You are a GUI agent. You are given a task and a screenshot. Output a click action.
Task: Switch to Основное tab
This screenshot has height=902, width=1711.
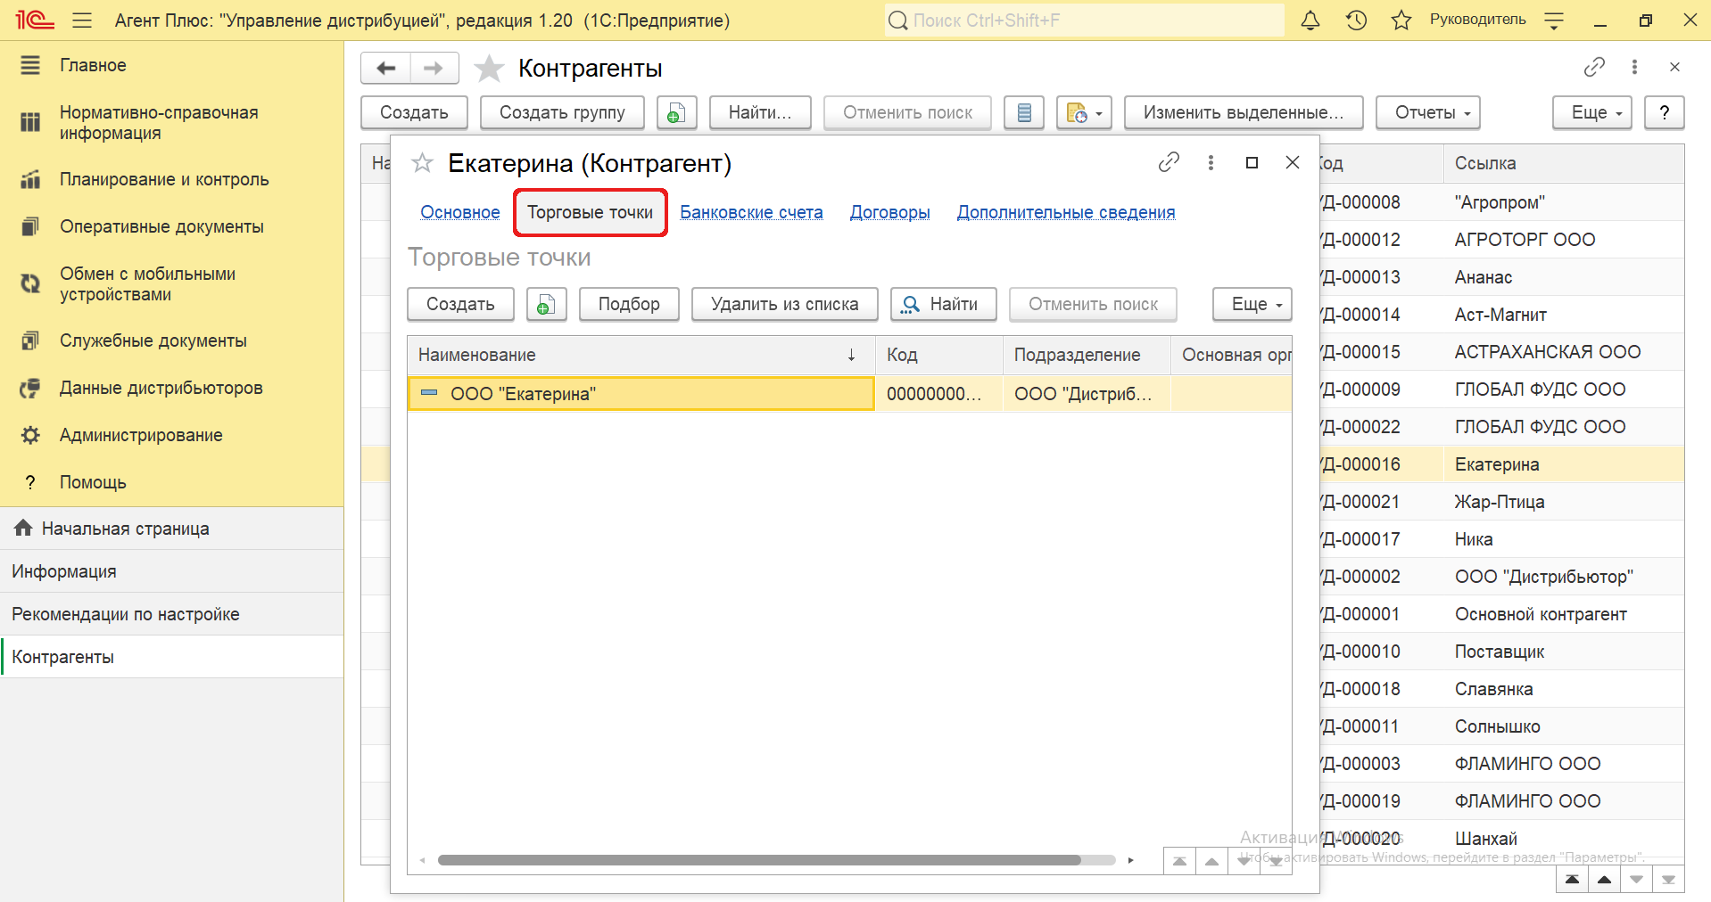[x=460, y=212]
